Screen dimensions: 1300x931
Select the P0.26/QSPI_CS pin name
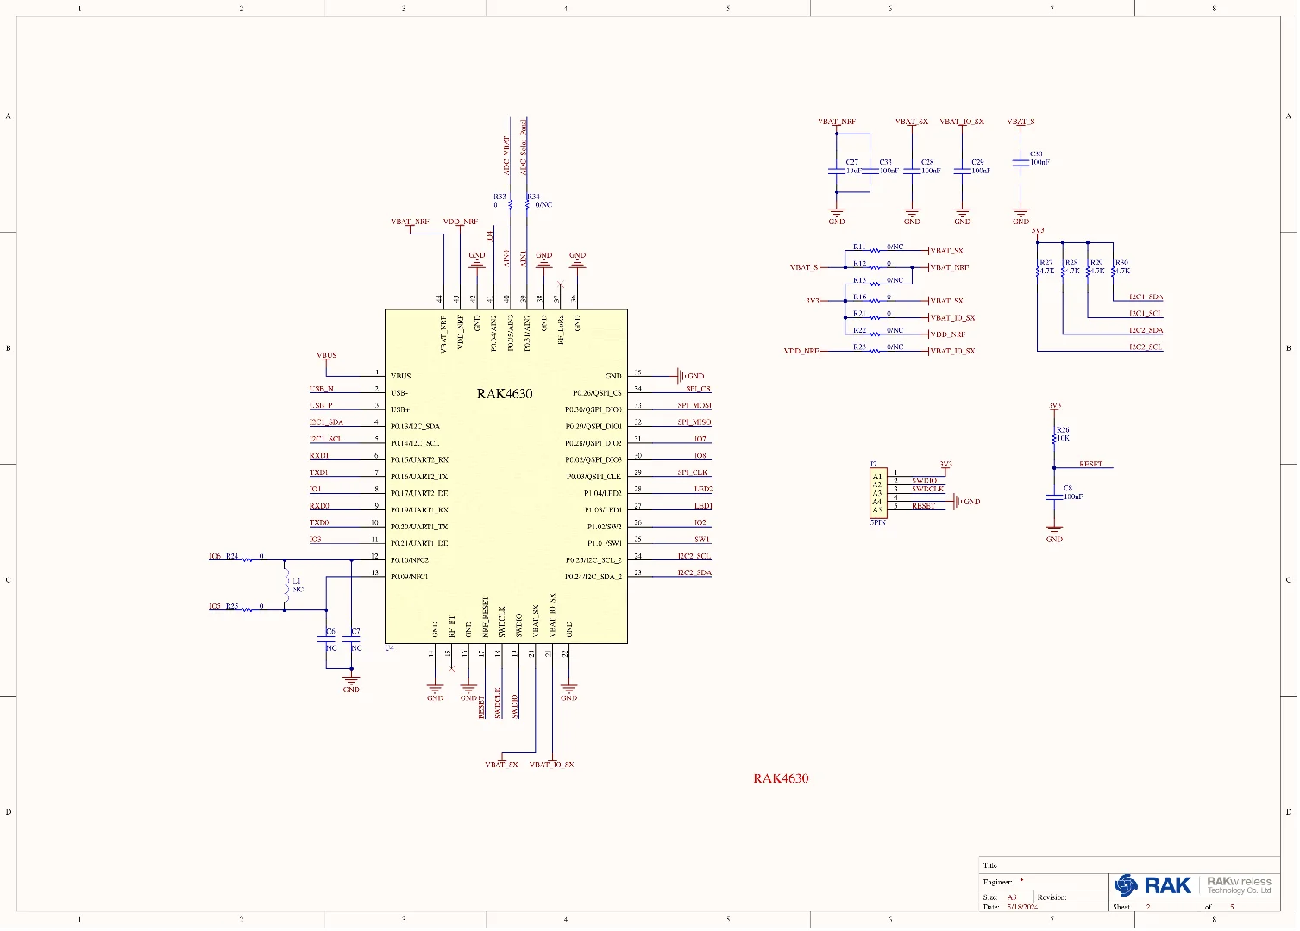(x=597, y=393)
